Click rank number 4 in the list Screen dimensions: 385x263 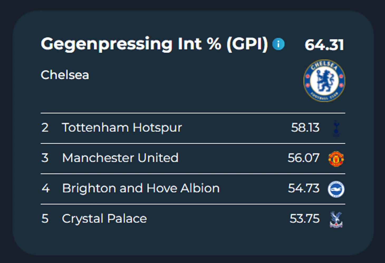click(x=45, y=188)
